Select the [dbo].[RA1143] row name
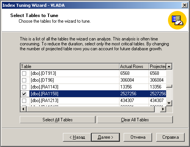This screenshot has height=147, width=190. [x=44, y=87]
